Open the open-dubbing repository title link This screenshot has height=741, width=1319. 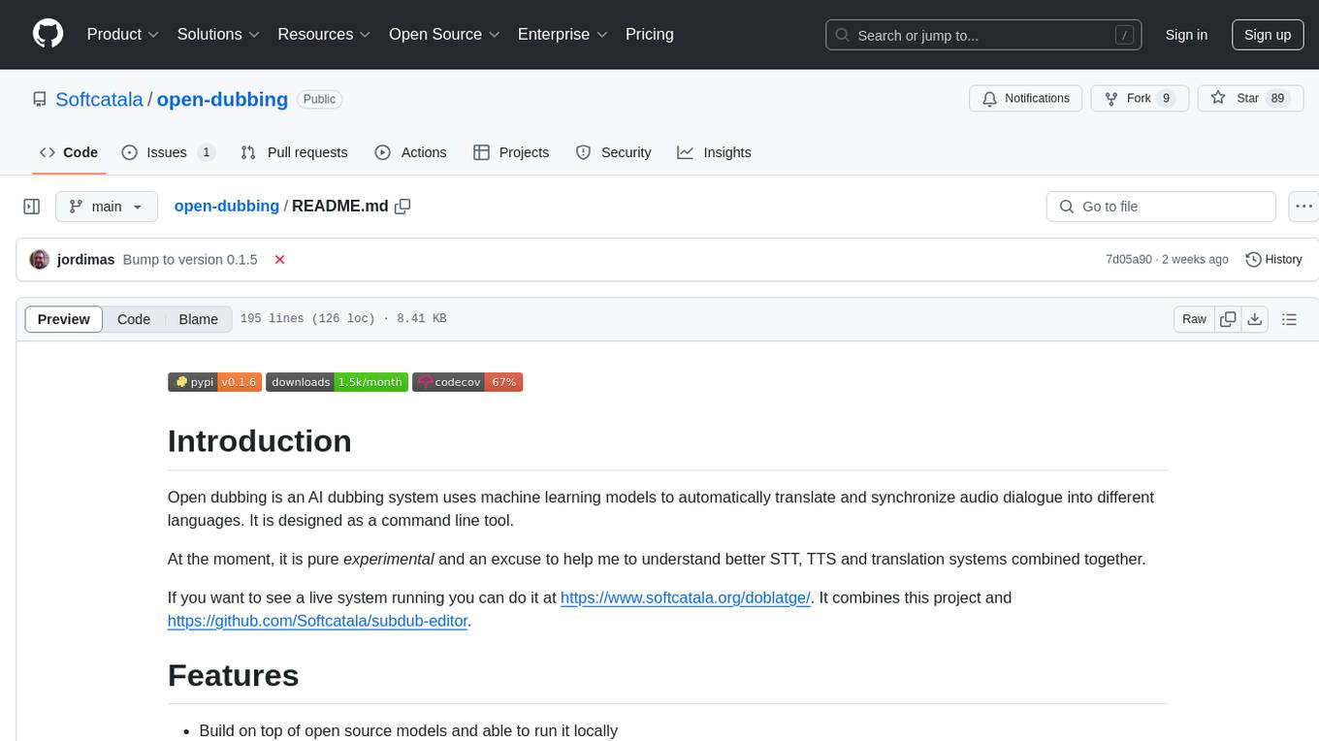click(222, 99)
